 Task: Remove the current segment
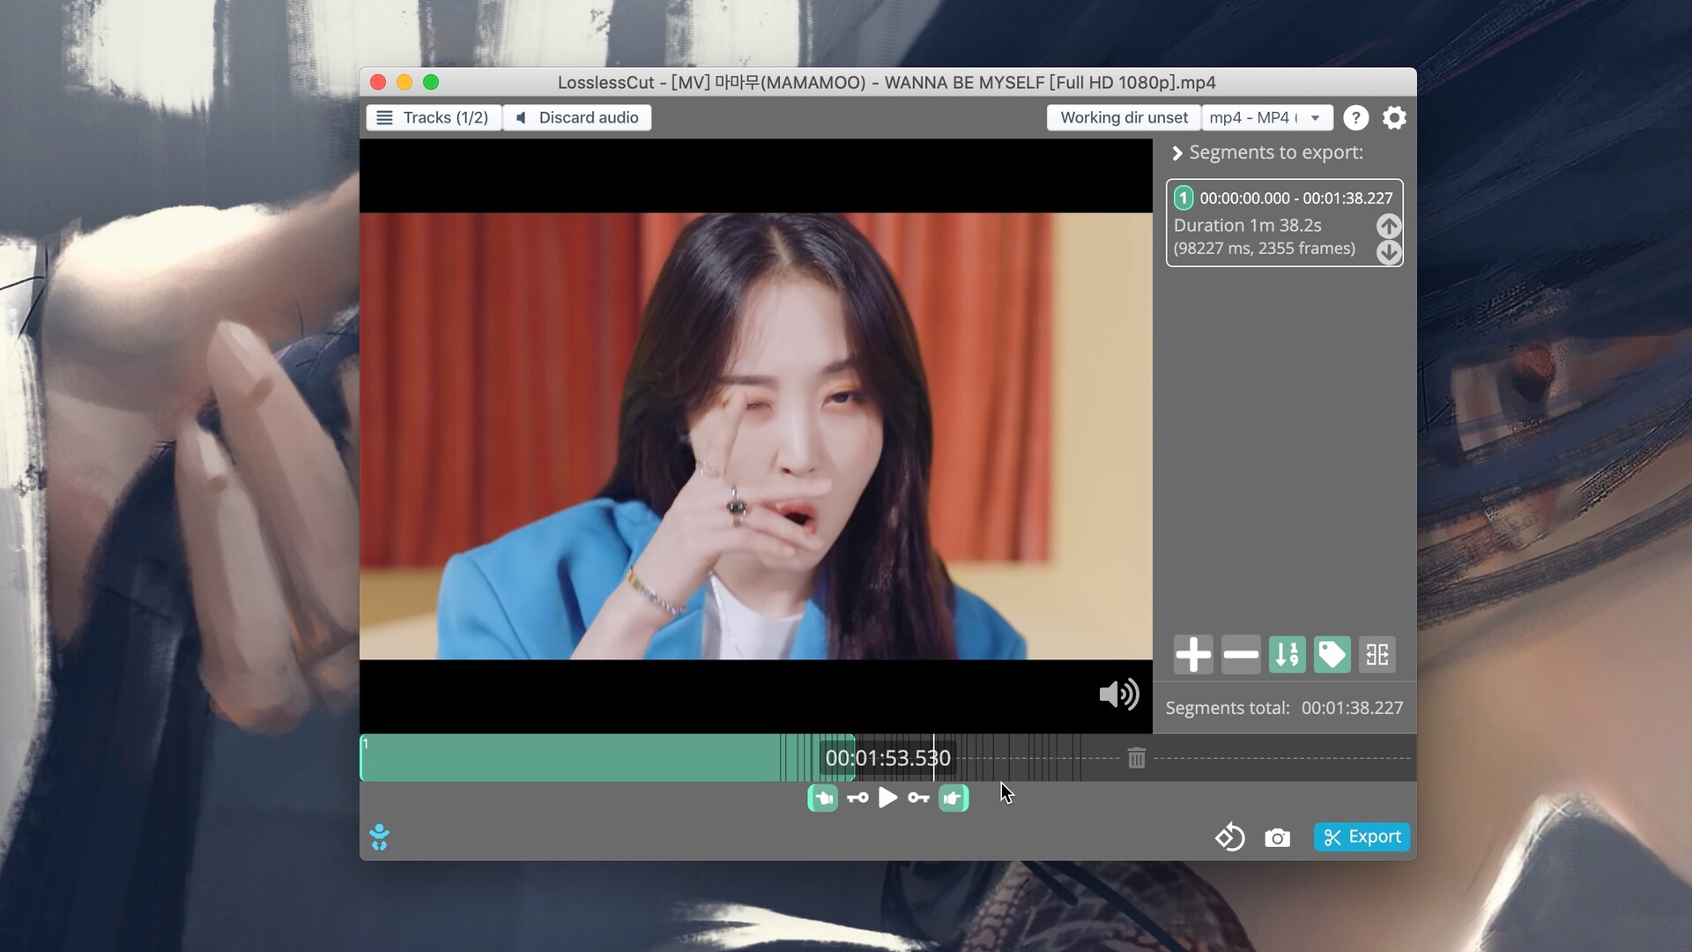pyautogui.click(x=1240, y=654)
